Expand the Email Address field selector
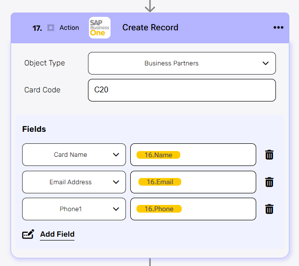Screen dimensions: 299x266 [74, 182]
